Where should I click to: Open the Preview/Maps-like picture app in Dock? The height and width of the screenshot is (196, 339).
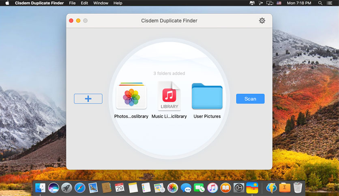click(159, 187)
